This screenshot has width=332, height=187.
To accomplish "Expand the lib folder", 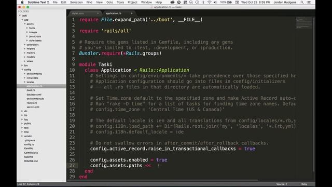I will (22, 115).
